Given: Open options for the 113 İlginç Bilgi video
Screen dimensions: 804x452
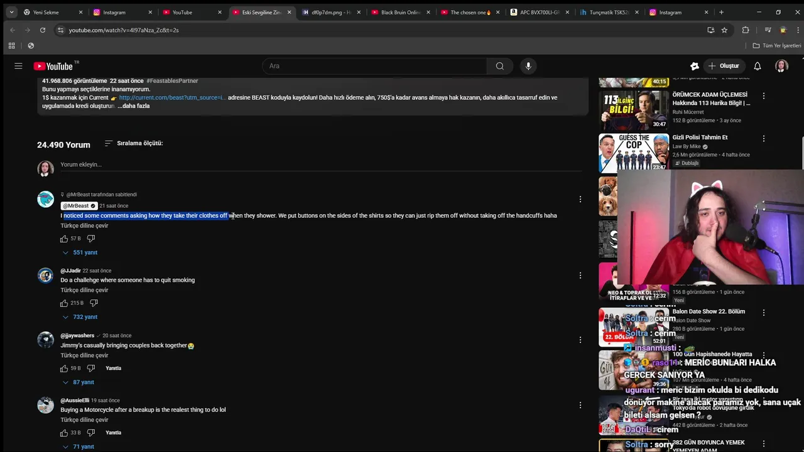Looking at the screenshot, I should pos(764,96).
